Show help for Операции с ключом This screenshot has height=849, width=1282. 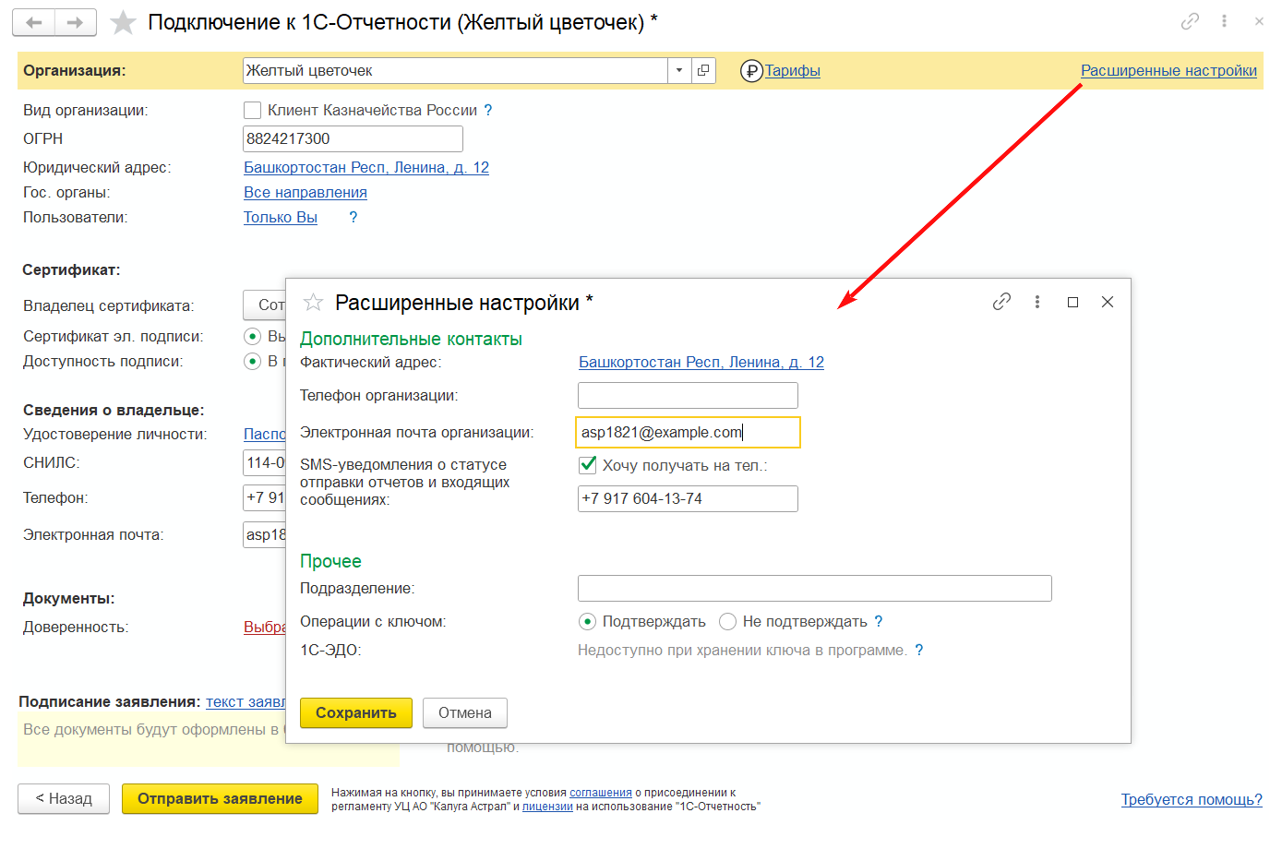[879, 622]
